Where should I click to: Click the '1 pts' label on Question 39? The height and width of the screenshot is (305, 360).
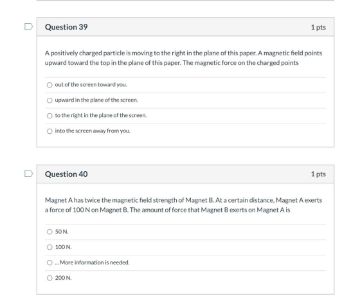pos(318,27)
